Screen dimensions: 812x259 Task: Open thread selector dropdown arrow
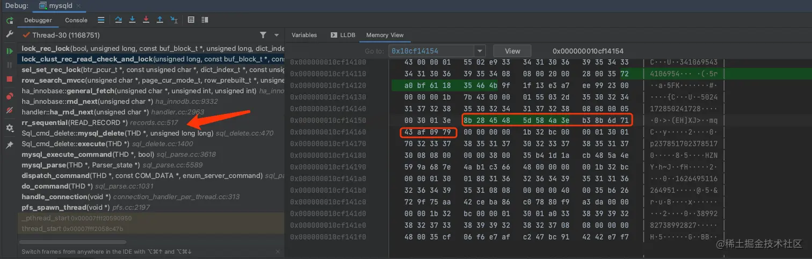pos(277,35)
